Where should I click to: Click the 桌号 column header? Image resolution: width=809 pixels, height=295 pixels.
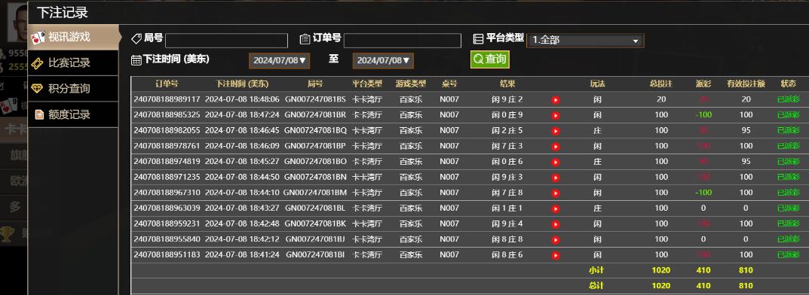click(449, 84)
